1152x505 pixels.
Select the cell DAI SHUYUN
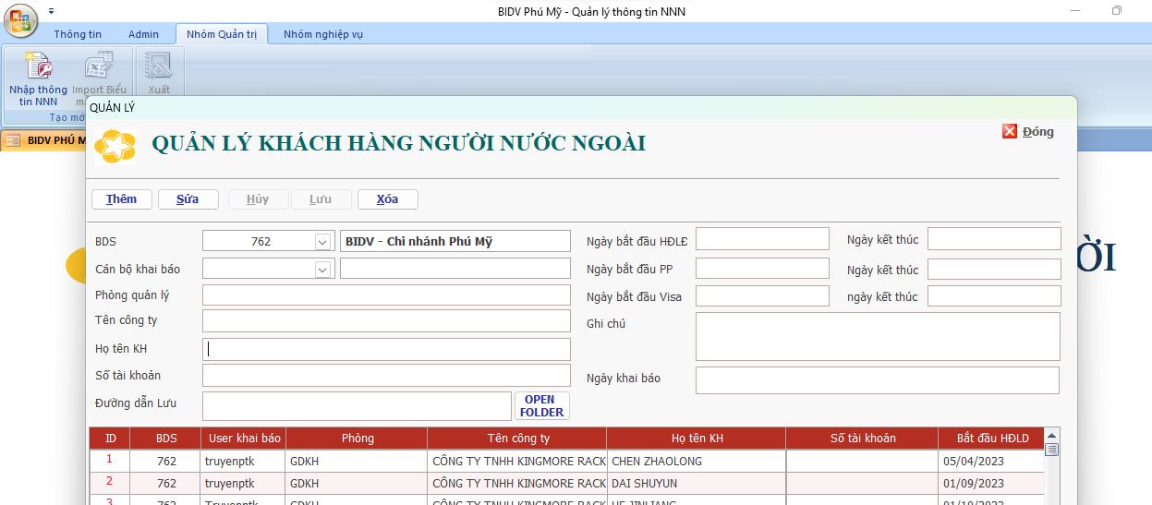click(697, 483)
